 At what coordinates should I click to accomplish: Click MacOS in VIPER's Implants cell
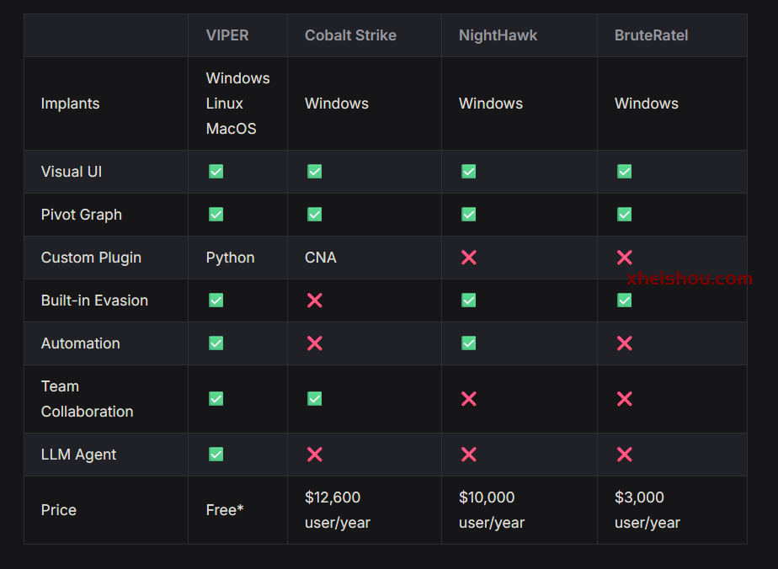pos(232,129)
